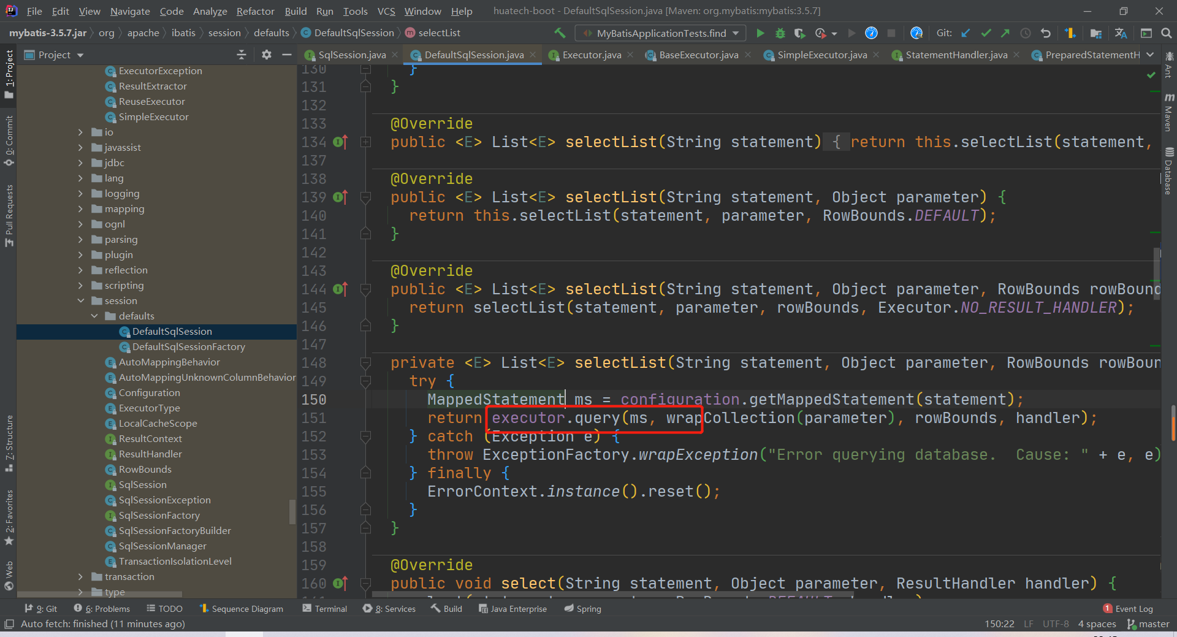Toggle code folding at line 139

(366, 197)
